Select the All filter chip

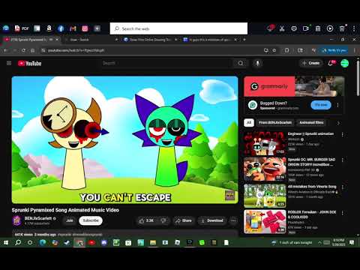click(x=249, y=122)
